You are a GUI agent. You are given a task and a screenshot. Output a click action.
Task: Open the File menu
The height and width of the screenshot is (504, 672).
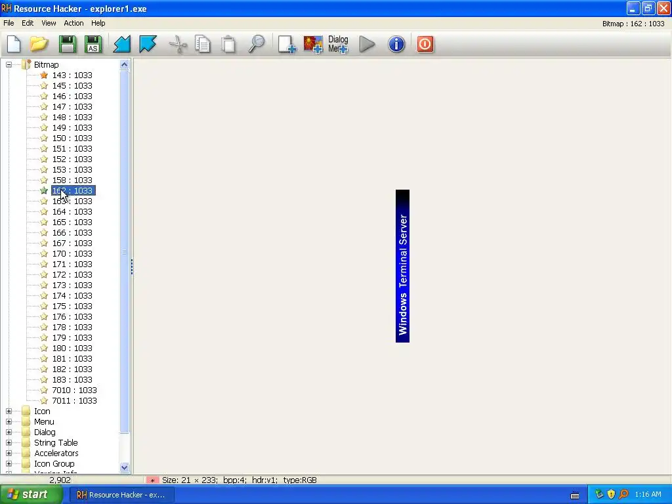coord(9,23)
